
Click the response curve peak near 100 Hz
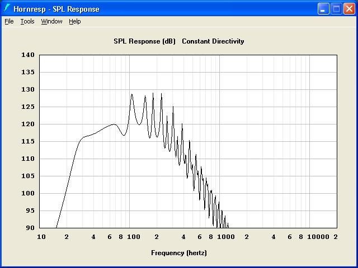[x=132, y=94]
